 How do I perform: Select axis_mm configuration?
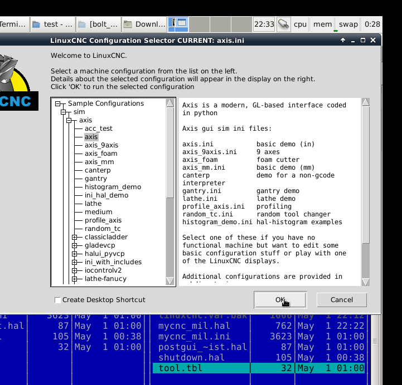99,162
